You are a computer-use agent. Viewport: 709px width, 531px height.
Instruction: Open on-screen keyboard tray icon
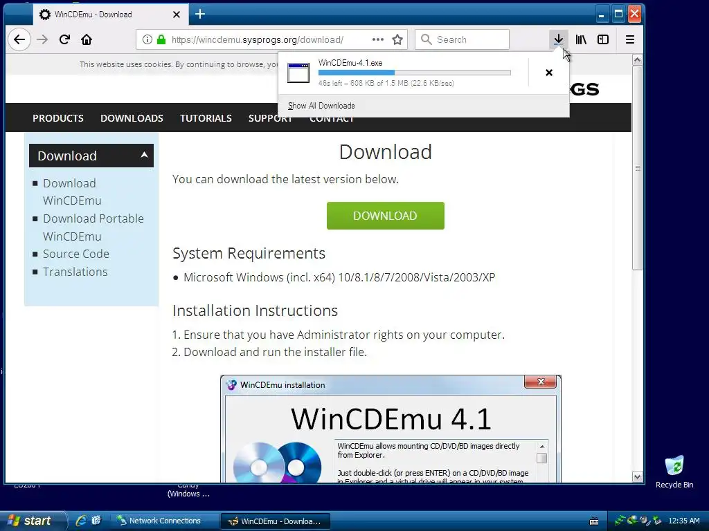pyautogui.click(x=594, y=521)
